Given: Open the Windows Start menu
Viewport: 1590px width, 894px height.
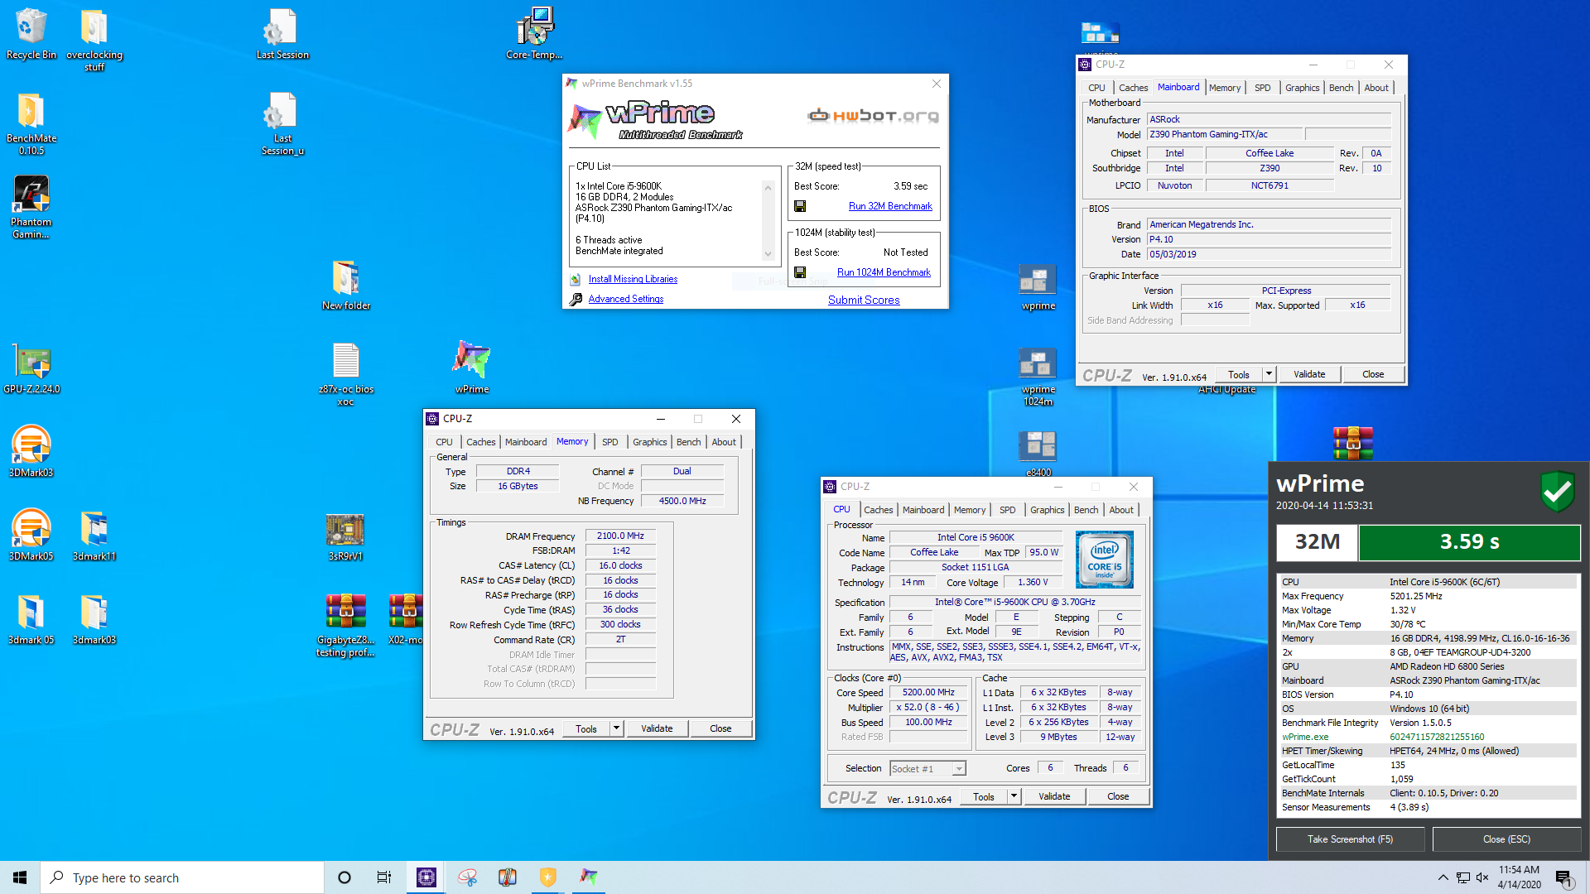Looking at the screenshot, I should click(20, 877).
